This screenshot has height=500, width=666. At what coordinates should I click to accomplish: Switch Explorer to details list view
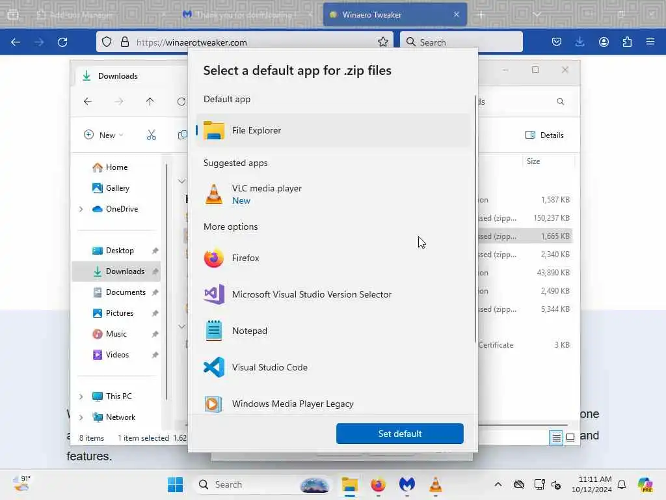pos(556,437)
